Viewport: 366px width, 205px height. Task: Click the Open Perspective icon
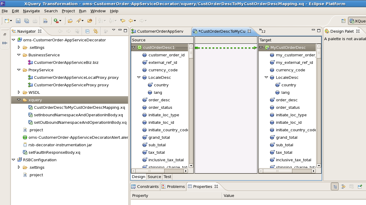(x=343, y=21)
